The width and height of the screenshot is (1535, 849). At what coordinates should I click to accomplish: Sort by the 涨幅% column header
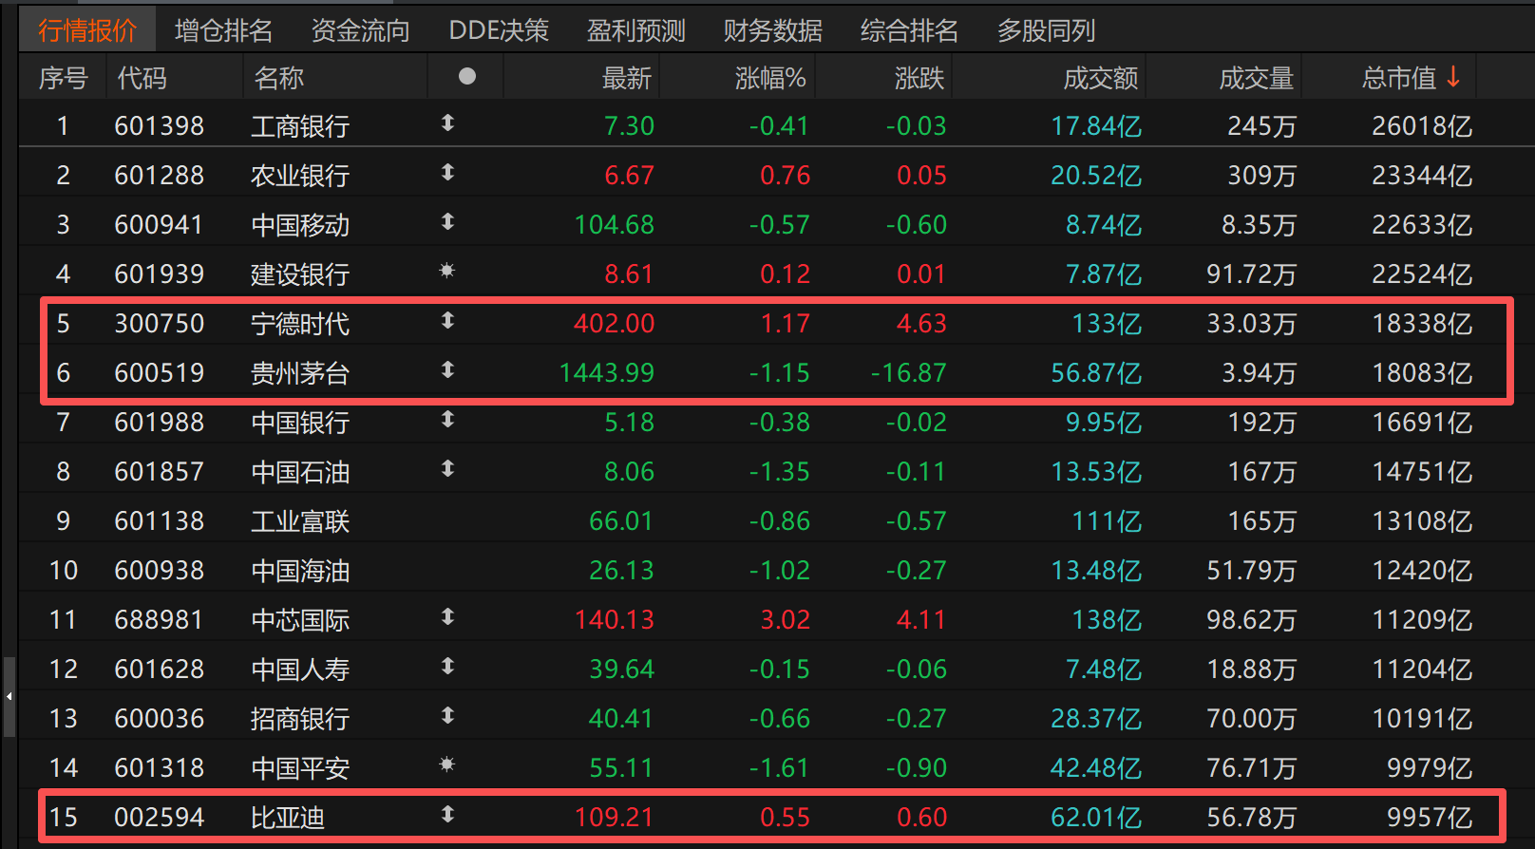tap(770, 78)
